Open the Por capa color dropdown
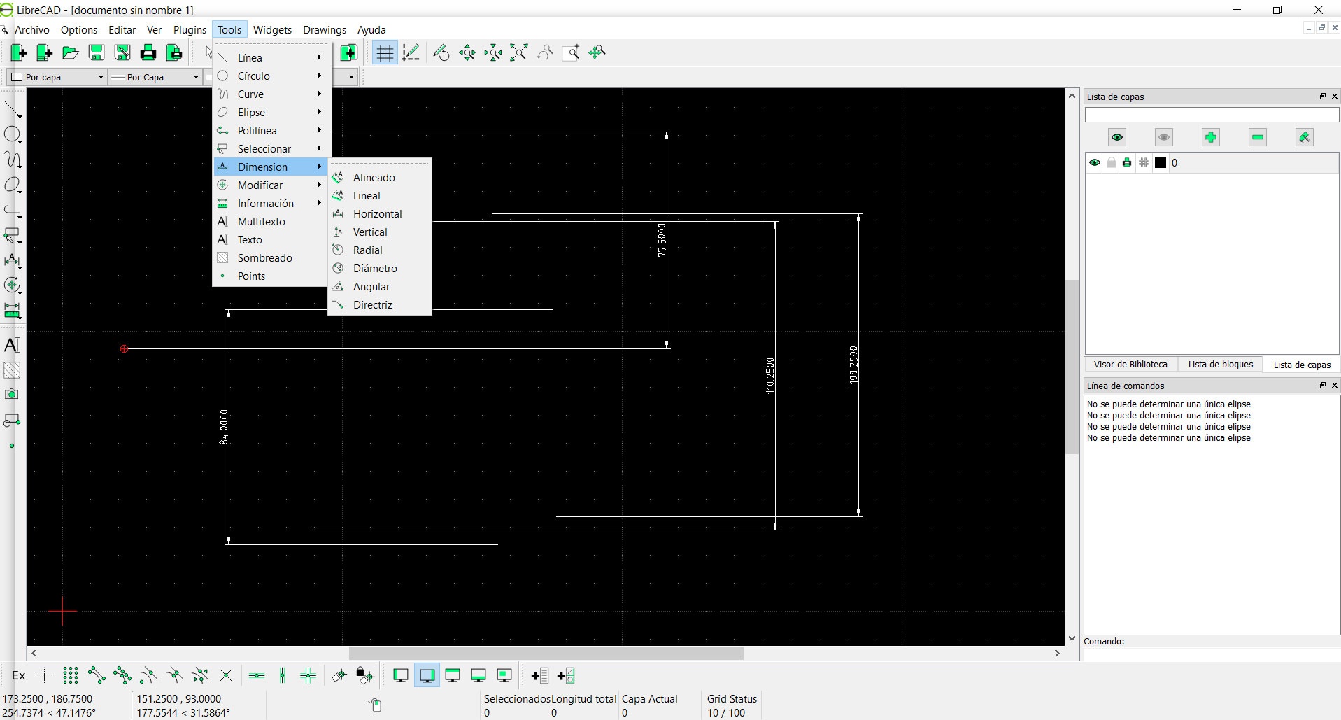Screen dimensions: 1341x720 point(57,77)
